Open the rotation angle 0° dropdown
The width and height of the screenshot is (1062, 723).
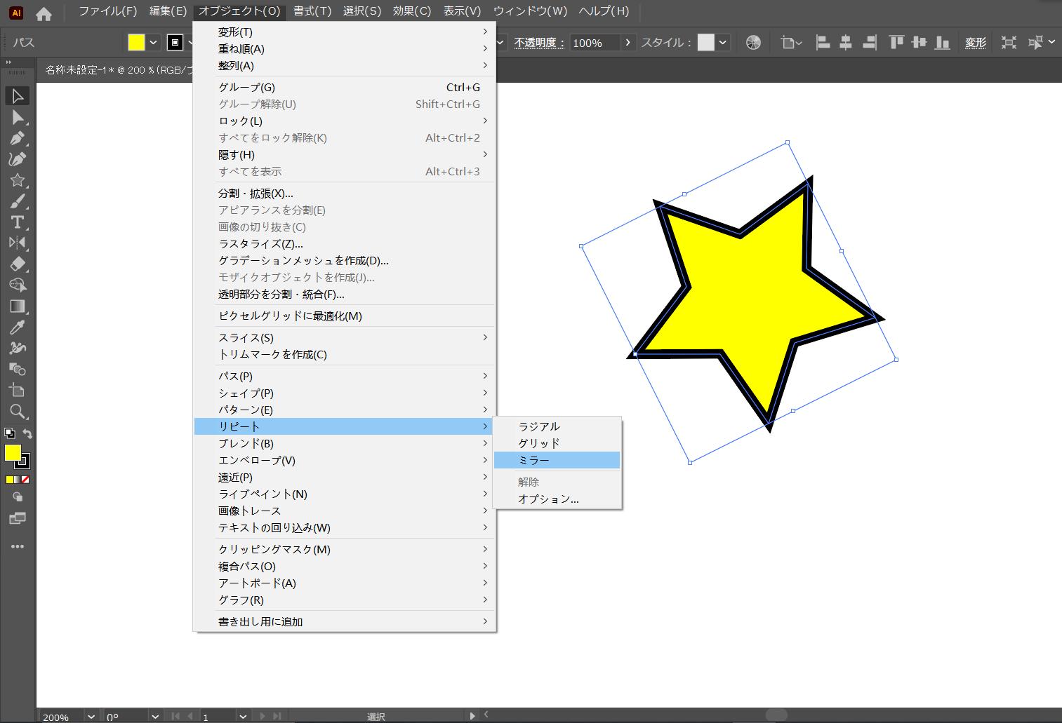click(155, 716)
